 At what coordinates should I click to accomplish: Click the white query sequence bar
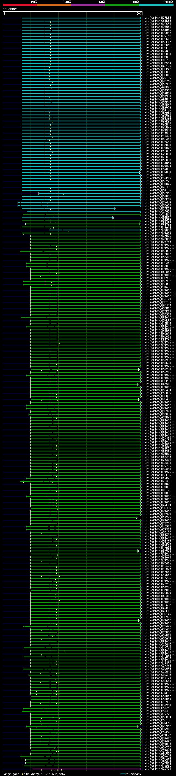coord(73,11)
